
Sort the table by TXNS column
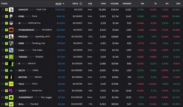coord(103,3)
